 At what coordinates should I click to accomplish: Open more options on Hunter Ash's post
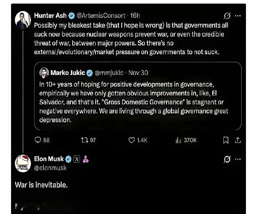tap(238, 16)
